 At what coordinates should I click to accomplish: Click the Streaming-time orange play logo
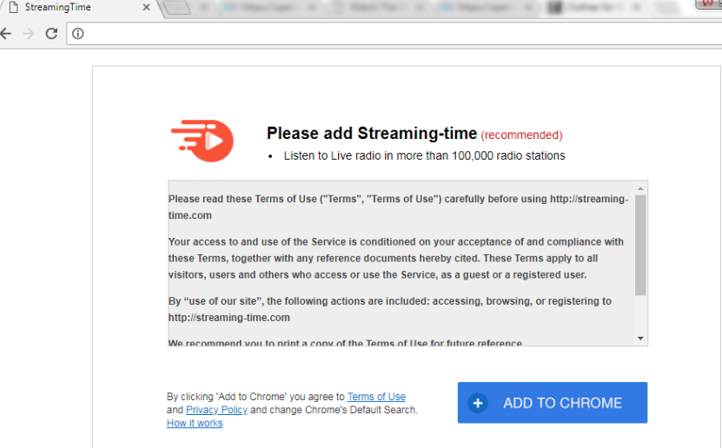point(202,139)
